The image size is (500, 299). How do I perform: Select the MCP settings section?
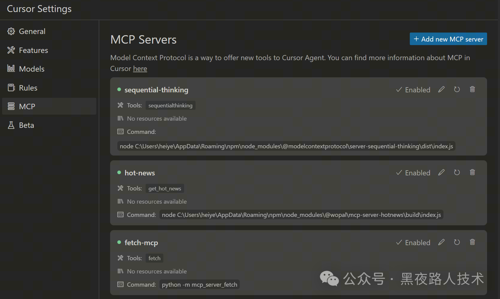tap(49, 106)
